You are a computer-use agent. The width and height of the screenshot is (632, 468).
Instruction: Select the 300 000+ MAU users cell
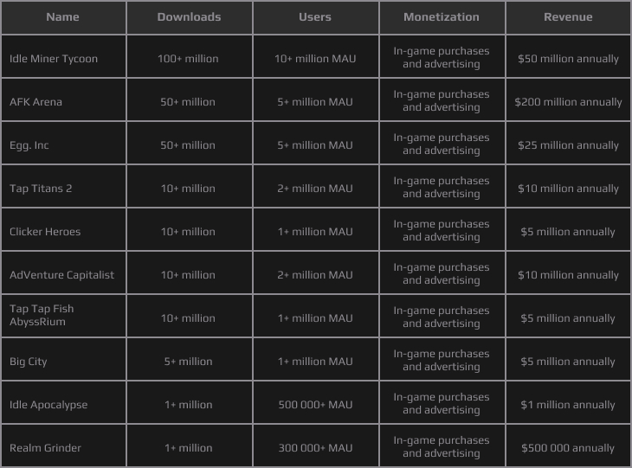coord(316,446)
